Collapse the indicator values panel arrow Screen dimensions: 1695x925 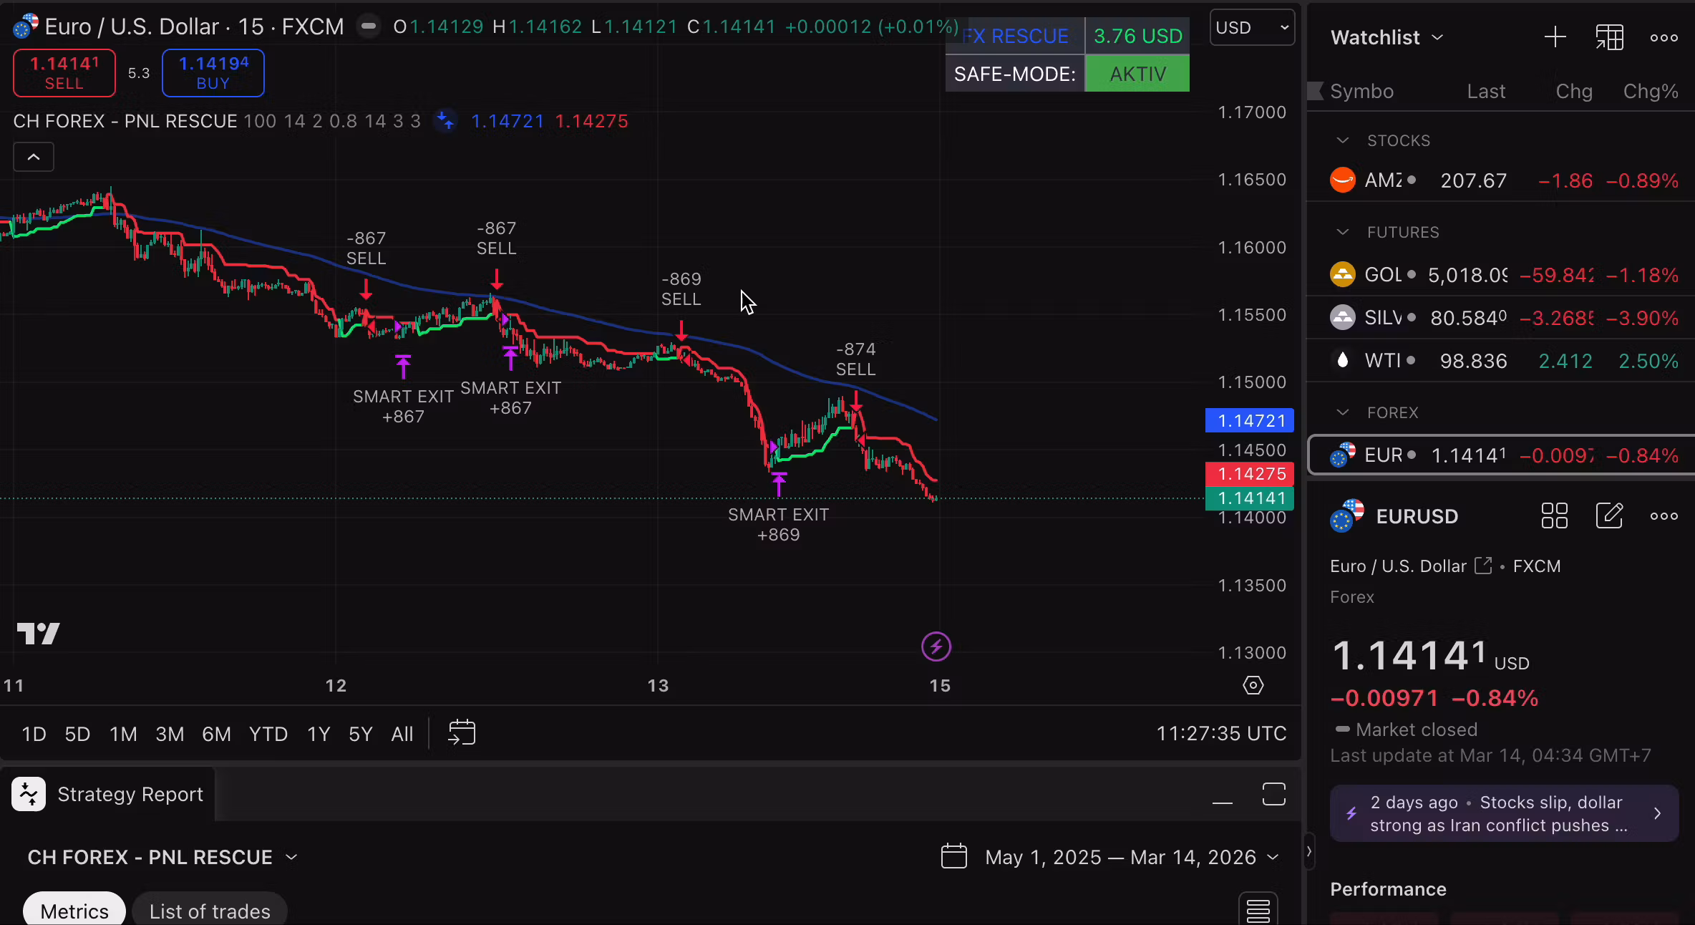coord(33,156)
